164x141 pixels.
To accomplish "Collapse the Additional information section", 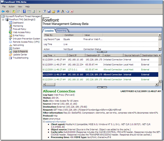I will coord(44,122).
